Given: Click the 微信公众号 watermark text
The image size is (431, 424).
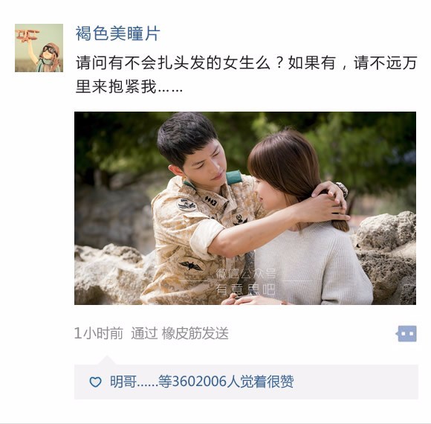Looking at the screenshot, I should point(245,273).
